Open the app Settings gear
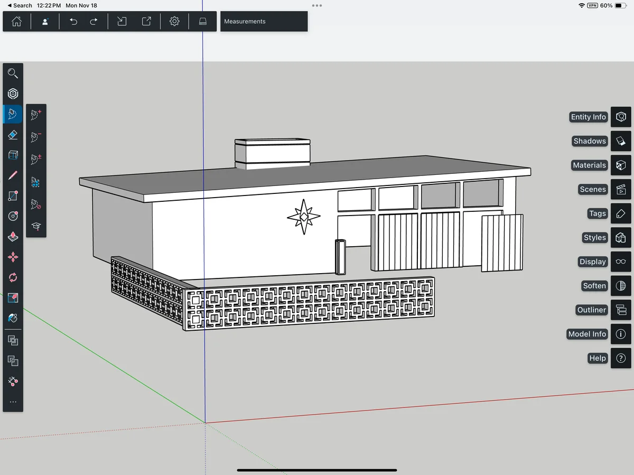The height and width of the screenshot is (475, 634). click(x=174, y=22)
